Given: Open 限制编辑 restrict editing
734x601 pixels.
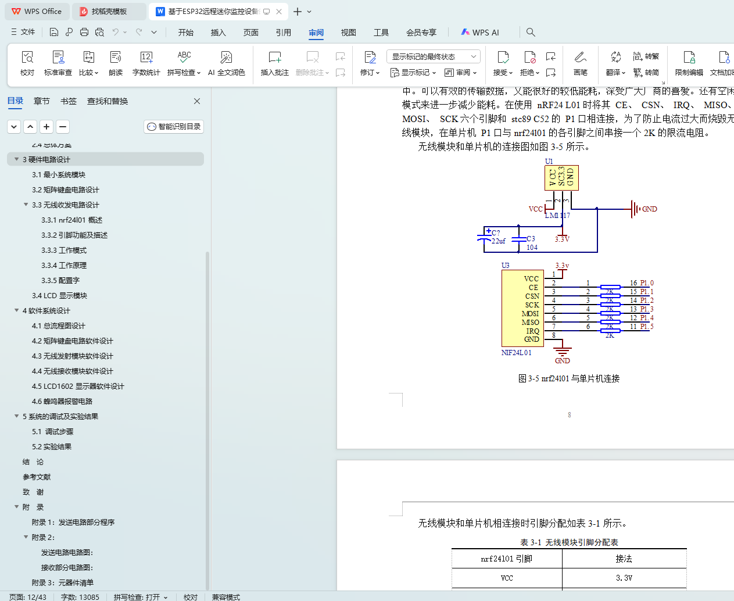Looking at the screenshot, I should point(689,63).
